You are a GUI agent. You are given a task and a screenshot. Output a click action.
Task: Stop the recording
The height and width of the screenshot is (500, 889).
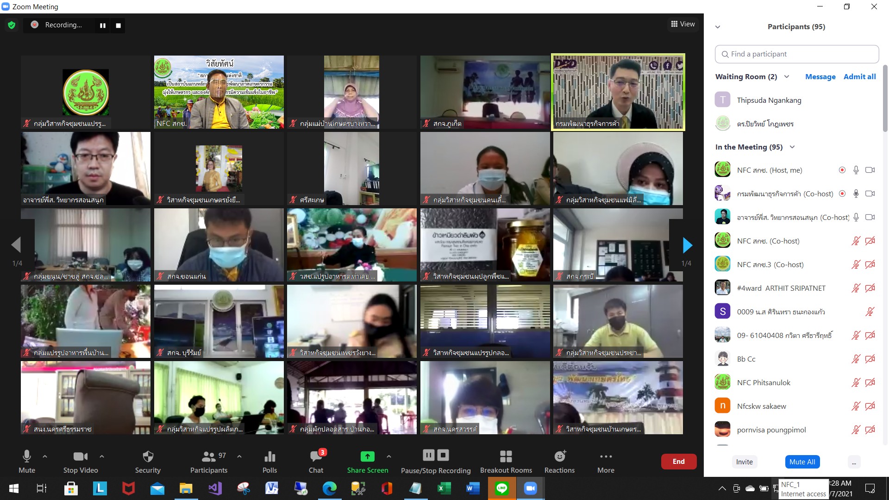pos(119,25)
